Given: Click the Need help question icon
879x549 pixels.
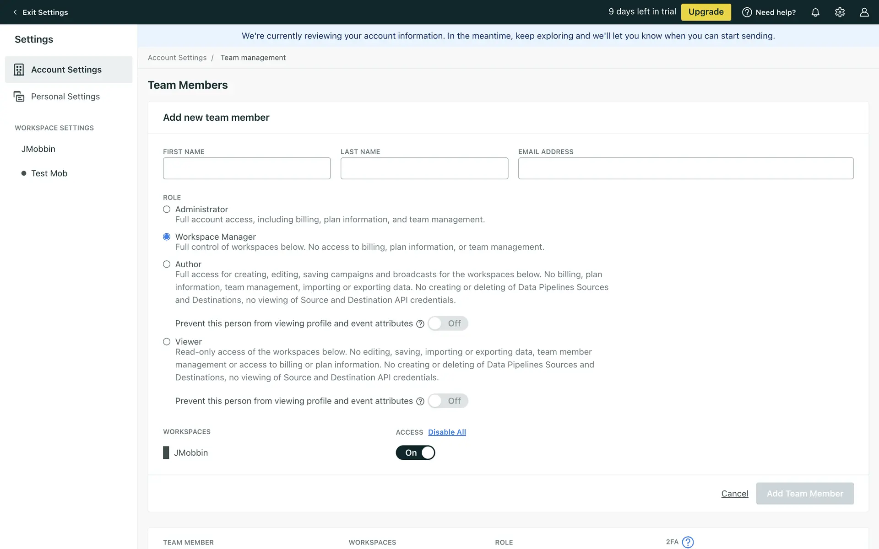Looking at the screenshot, I should click(x=747, y=12).
